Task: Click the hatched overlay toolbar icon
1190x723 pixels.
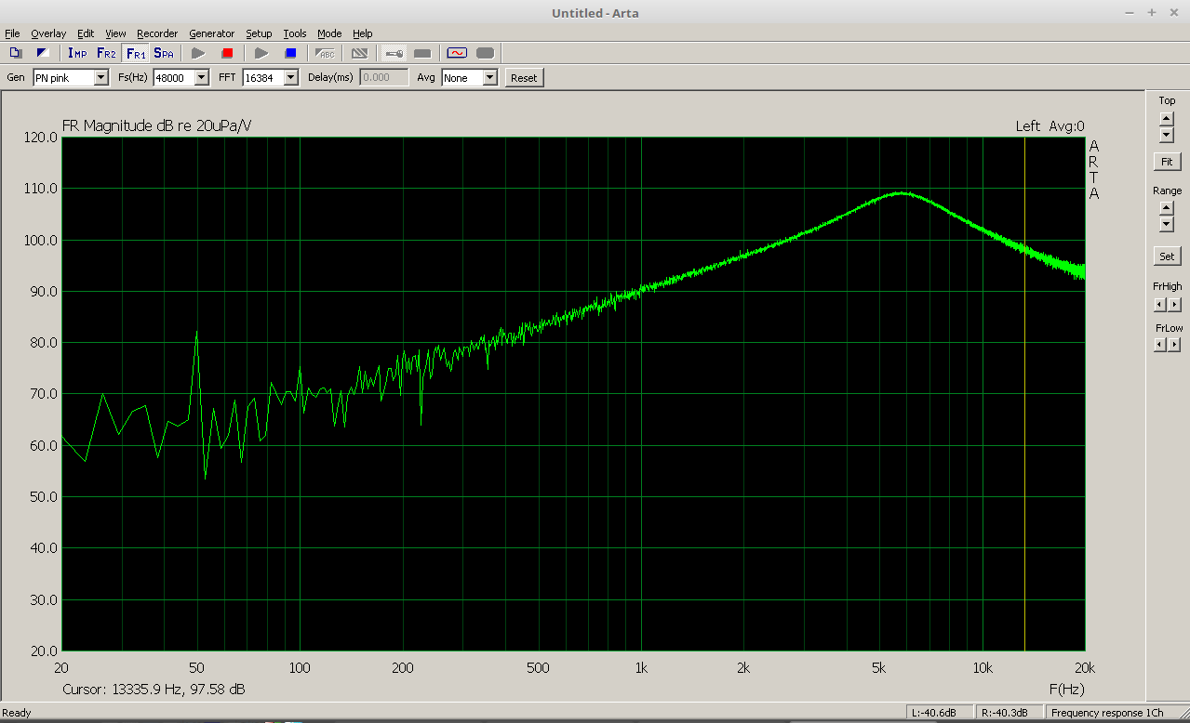Action: click(359, 53)
